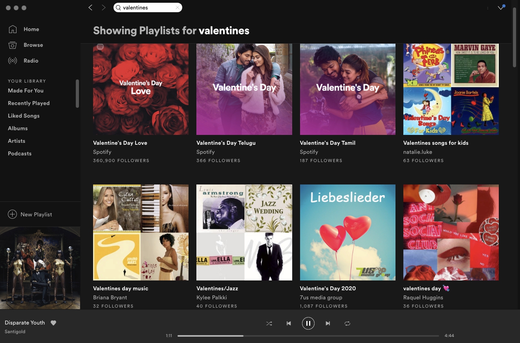Pause the current song
Viewport: 520px width, 343px height.
pos(308,323)
